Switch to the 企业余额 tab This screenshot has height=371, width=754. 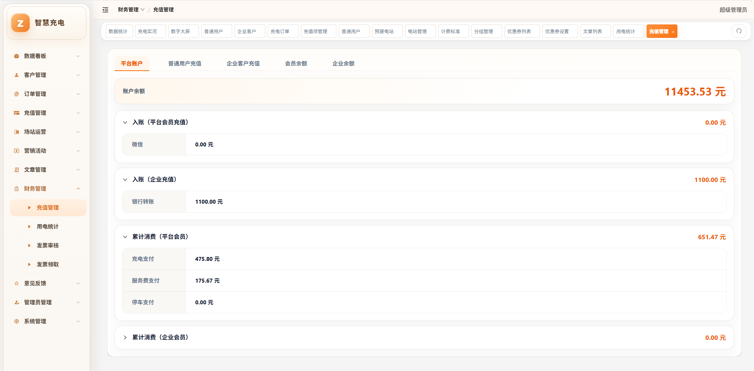(x=343, y=64)
